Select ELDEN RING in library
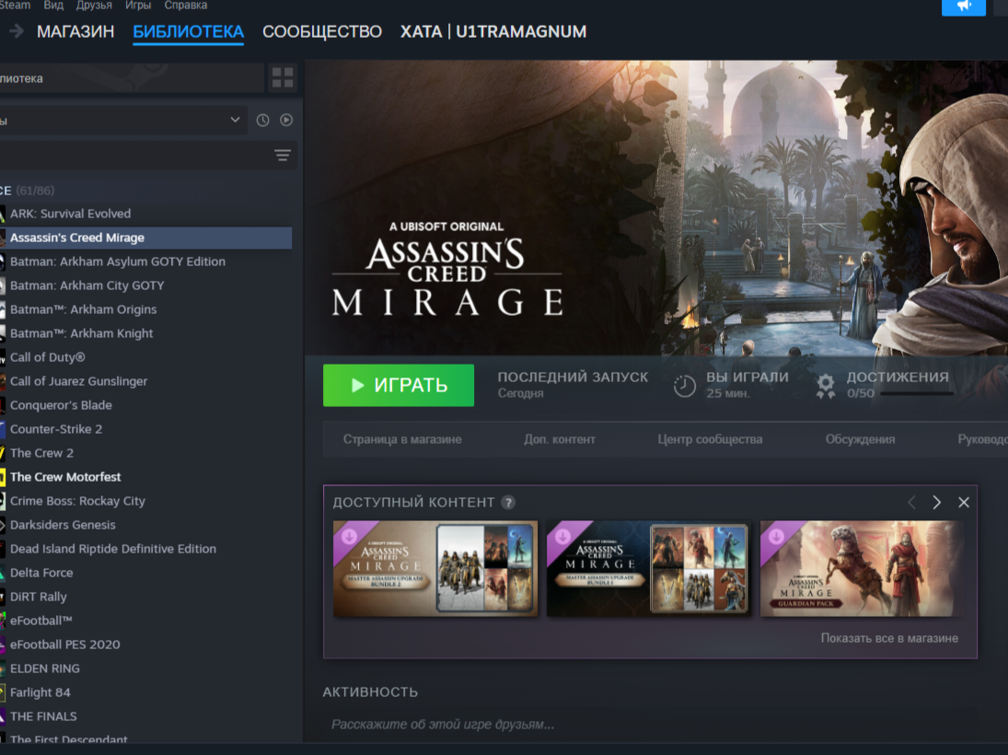1008x755 pixels. click(146, 668)
